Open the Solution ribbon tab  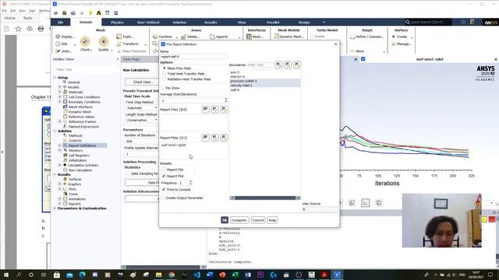pyautogui.click(x=179, y=23)
